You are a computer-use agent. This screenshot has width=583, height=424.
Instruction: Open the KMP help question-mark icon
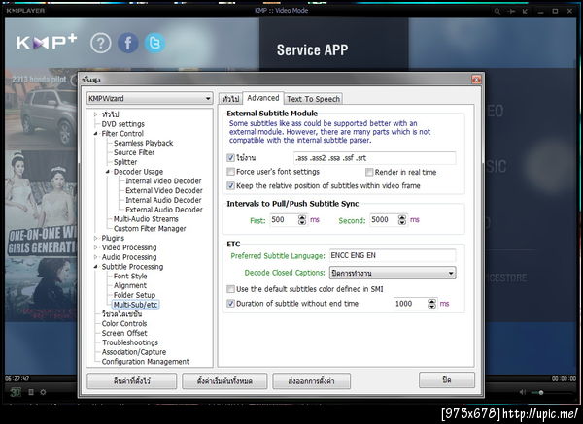pos(100,43)
